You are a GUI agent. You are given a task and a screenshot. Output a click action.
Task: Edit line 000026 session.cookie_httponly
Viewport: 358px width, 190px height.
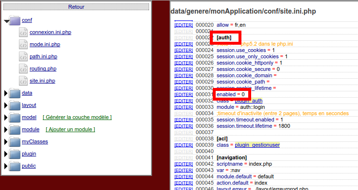point(184,63)
